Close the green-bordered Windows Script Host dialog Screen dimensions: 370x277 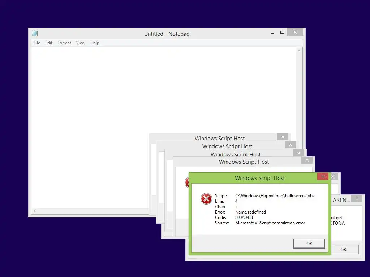point(323,176)
